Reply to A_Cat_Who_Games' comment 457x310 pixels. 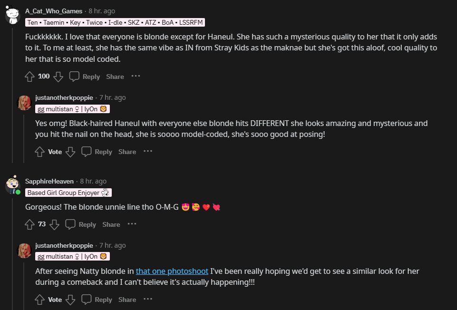click(85, 77)
